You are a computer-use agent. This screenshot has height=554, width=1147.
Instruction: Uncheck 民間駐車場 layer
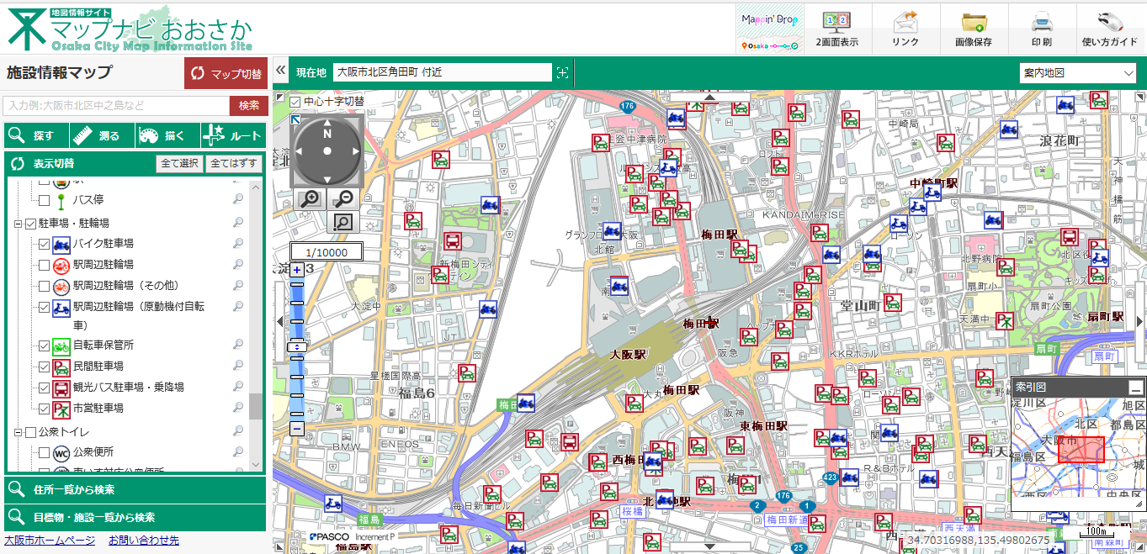pos(45,367)
